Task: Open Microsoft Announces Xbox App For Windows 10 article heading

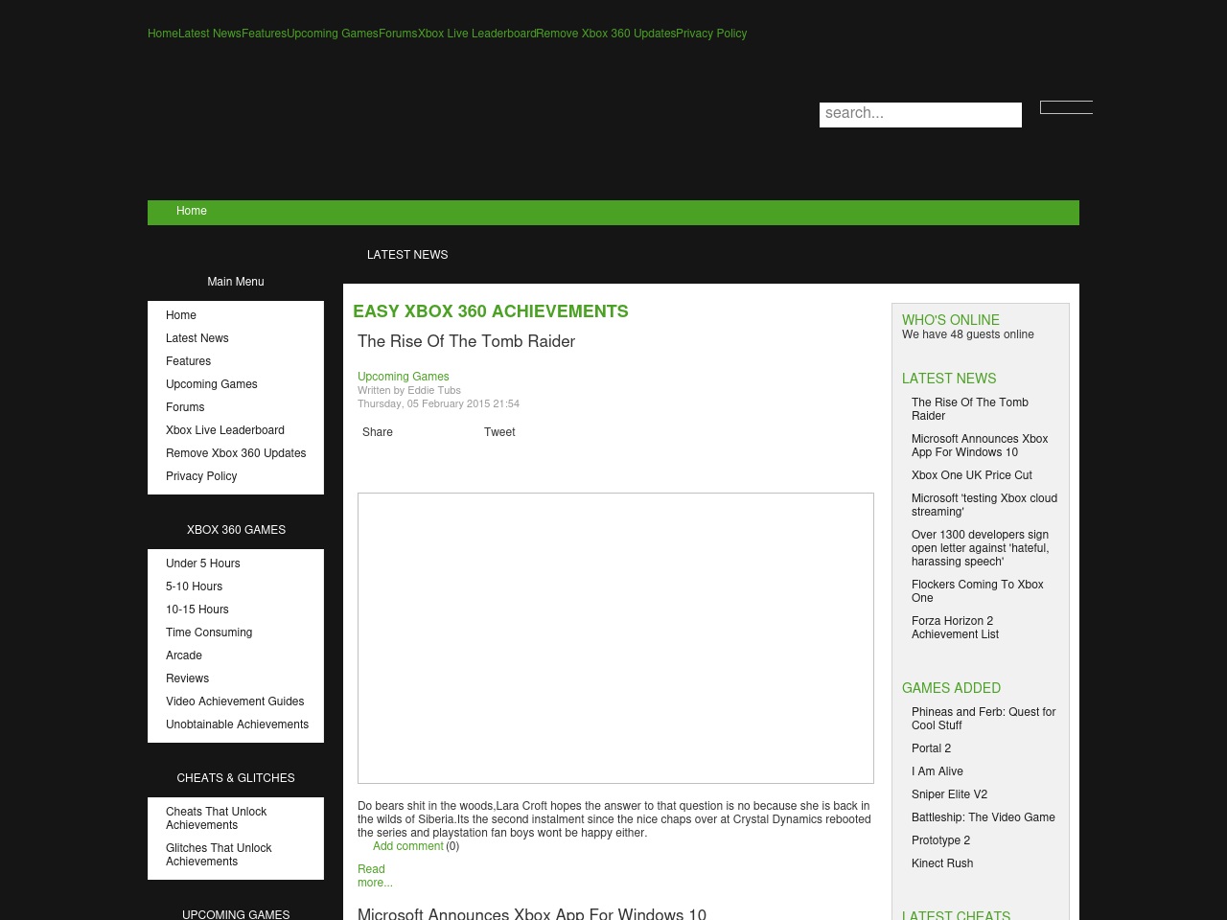Action: tap(532, 914)
